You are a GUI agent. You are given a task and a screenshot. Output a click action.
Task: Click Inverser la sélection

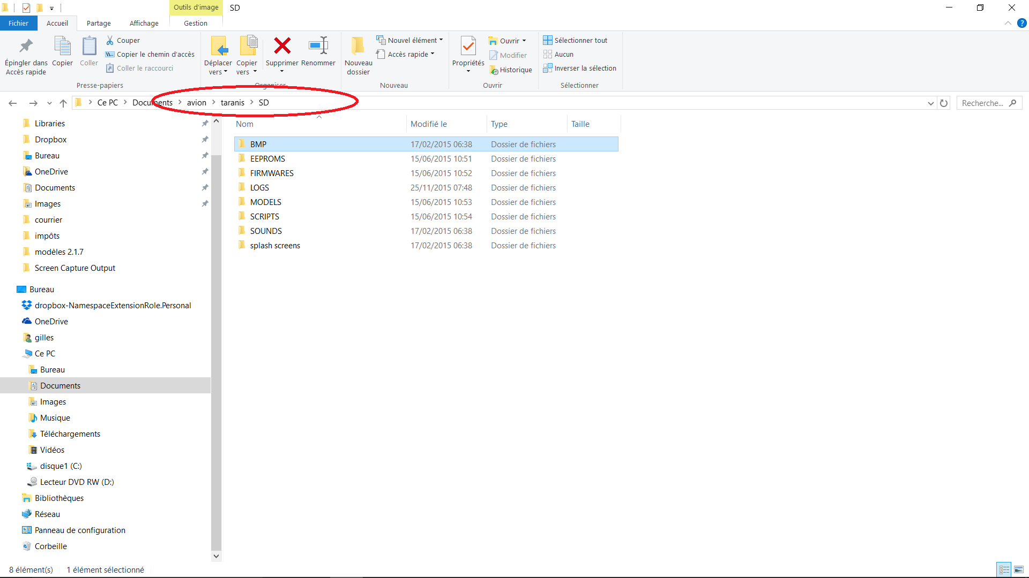[579, 69]
